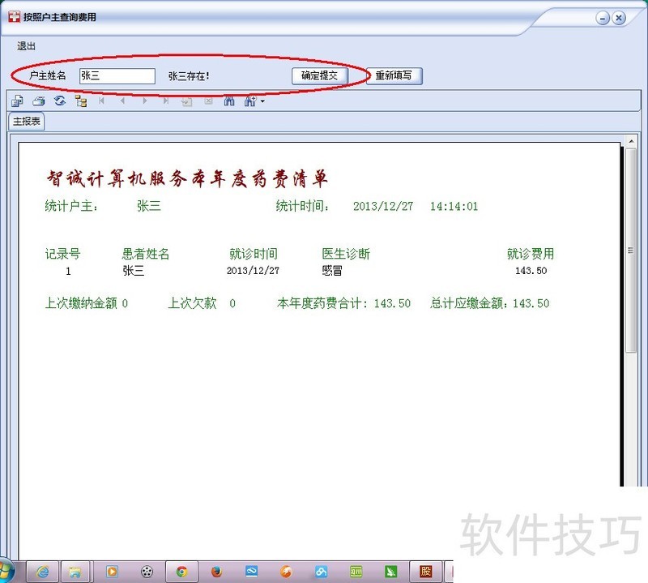The width and height of the screenshot is (648, 583).
Task: Go to last page arrow
Action: [x=166, y=101]
